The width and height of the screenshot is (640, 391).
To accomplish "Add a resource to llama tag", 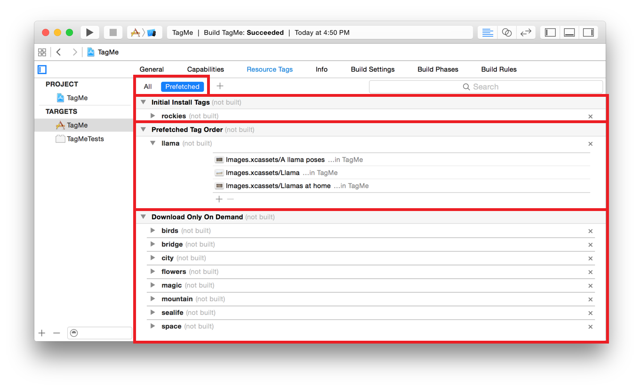I will 219,199.
